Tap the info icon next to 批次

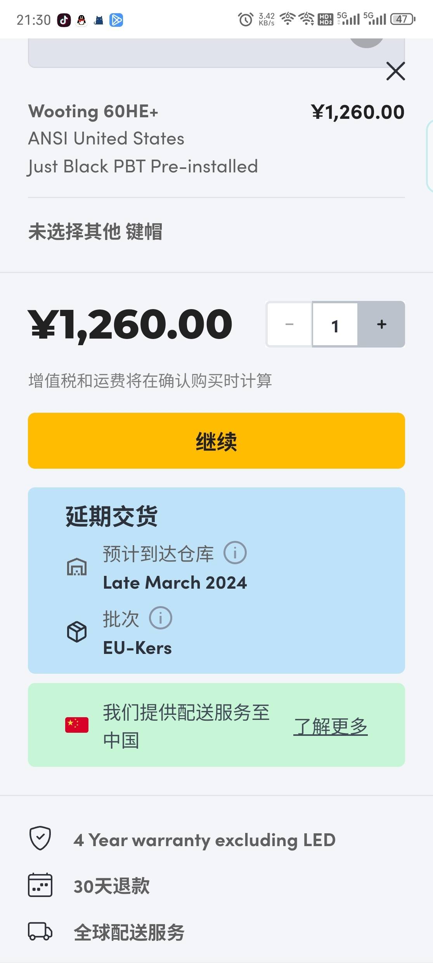point(161,618)
